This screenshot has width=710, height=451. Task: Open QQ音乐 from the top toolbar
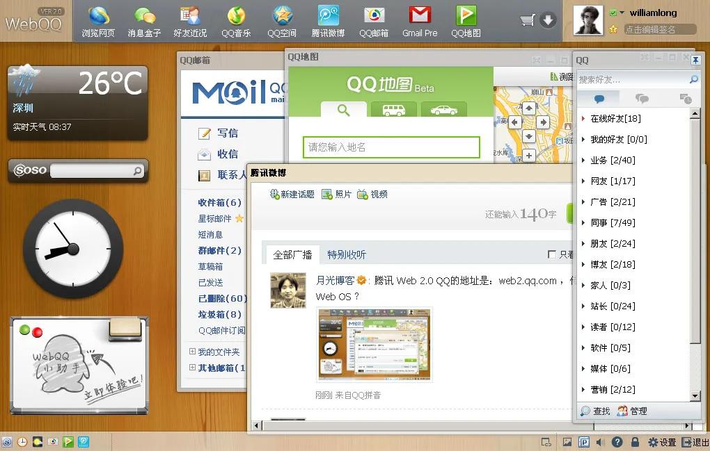(x=236, y=21)
